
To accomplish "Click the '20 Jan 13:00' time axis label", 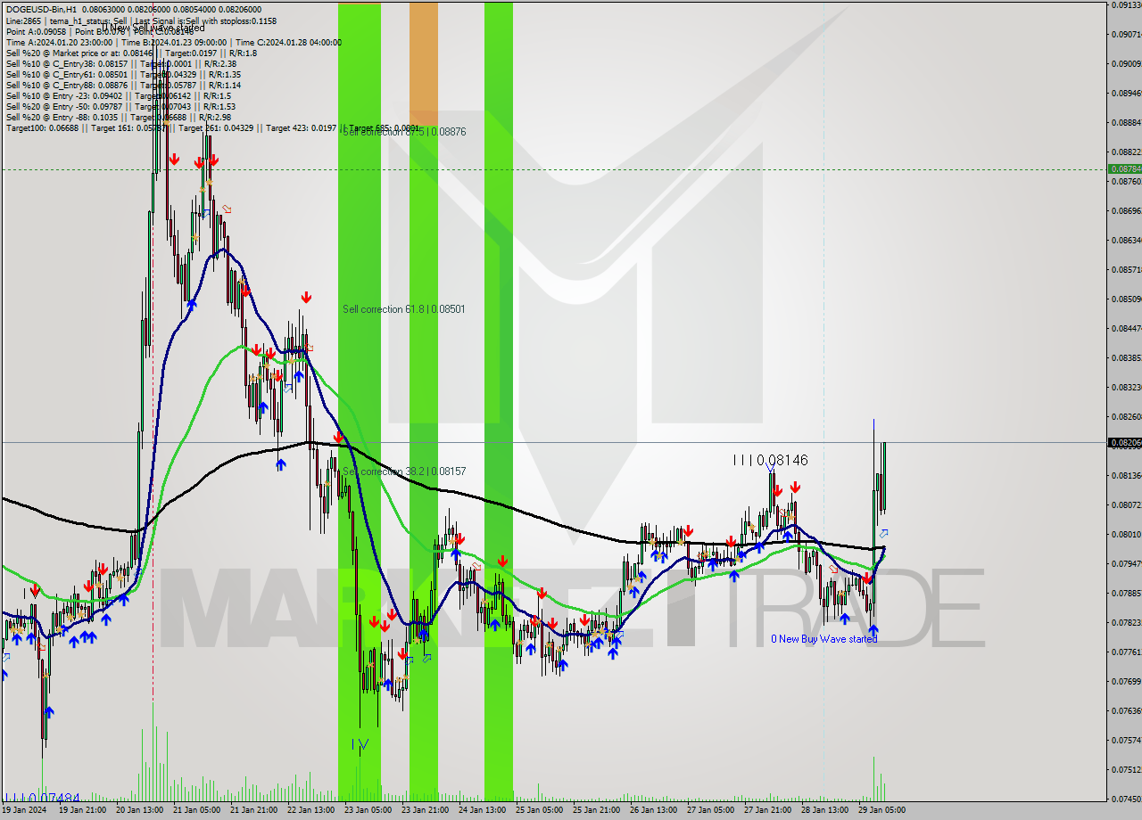I will tap(141, 811).
